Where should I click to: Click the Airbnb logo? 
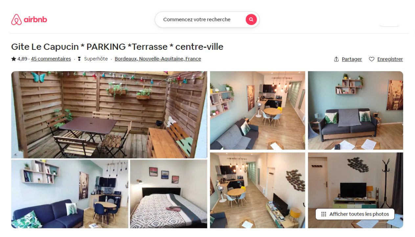pos(29,20)
